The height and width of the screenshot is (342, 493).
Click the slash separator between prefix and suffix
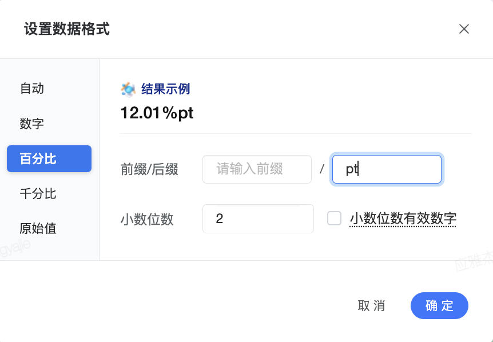321,169
